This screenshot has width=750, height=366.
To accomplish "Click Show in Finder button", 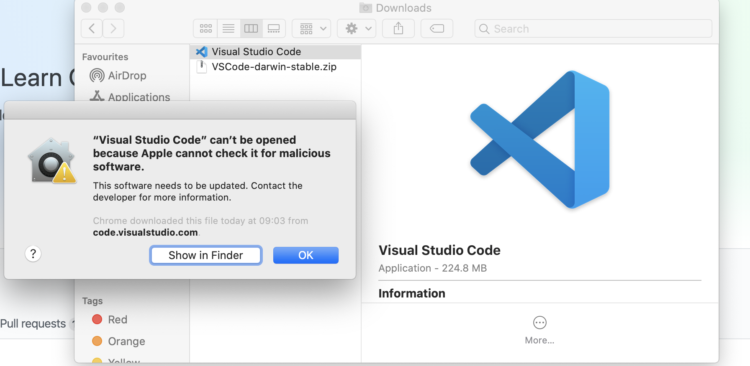I will (206, 255).
